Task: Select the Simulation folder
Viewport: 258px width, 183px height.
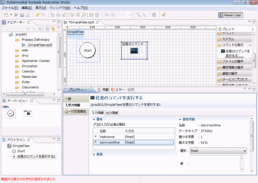Action: (30, 66)
